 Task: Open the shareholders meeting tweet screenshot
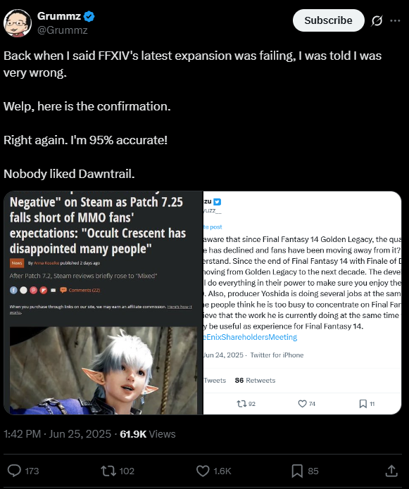[302, 303]
